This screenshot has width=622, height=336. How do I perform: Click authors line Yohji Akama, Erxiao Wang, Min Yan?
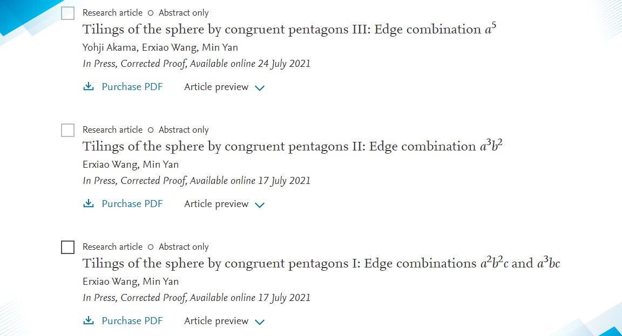click(x=160, y=47)
